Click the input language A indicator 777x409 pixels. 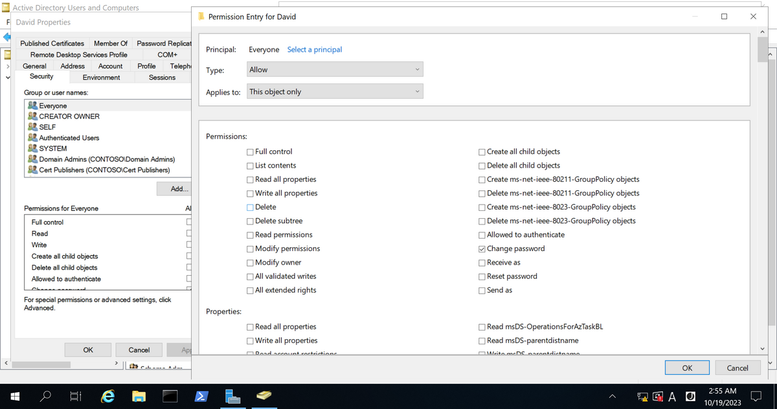[673, 396]
